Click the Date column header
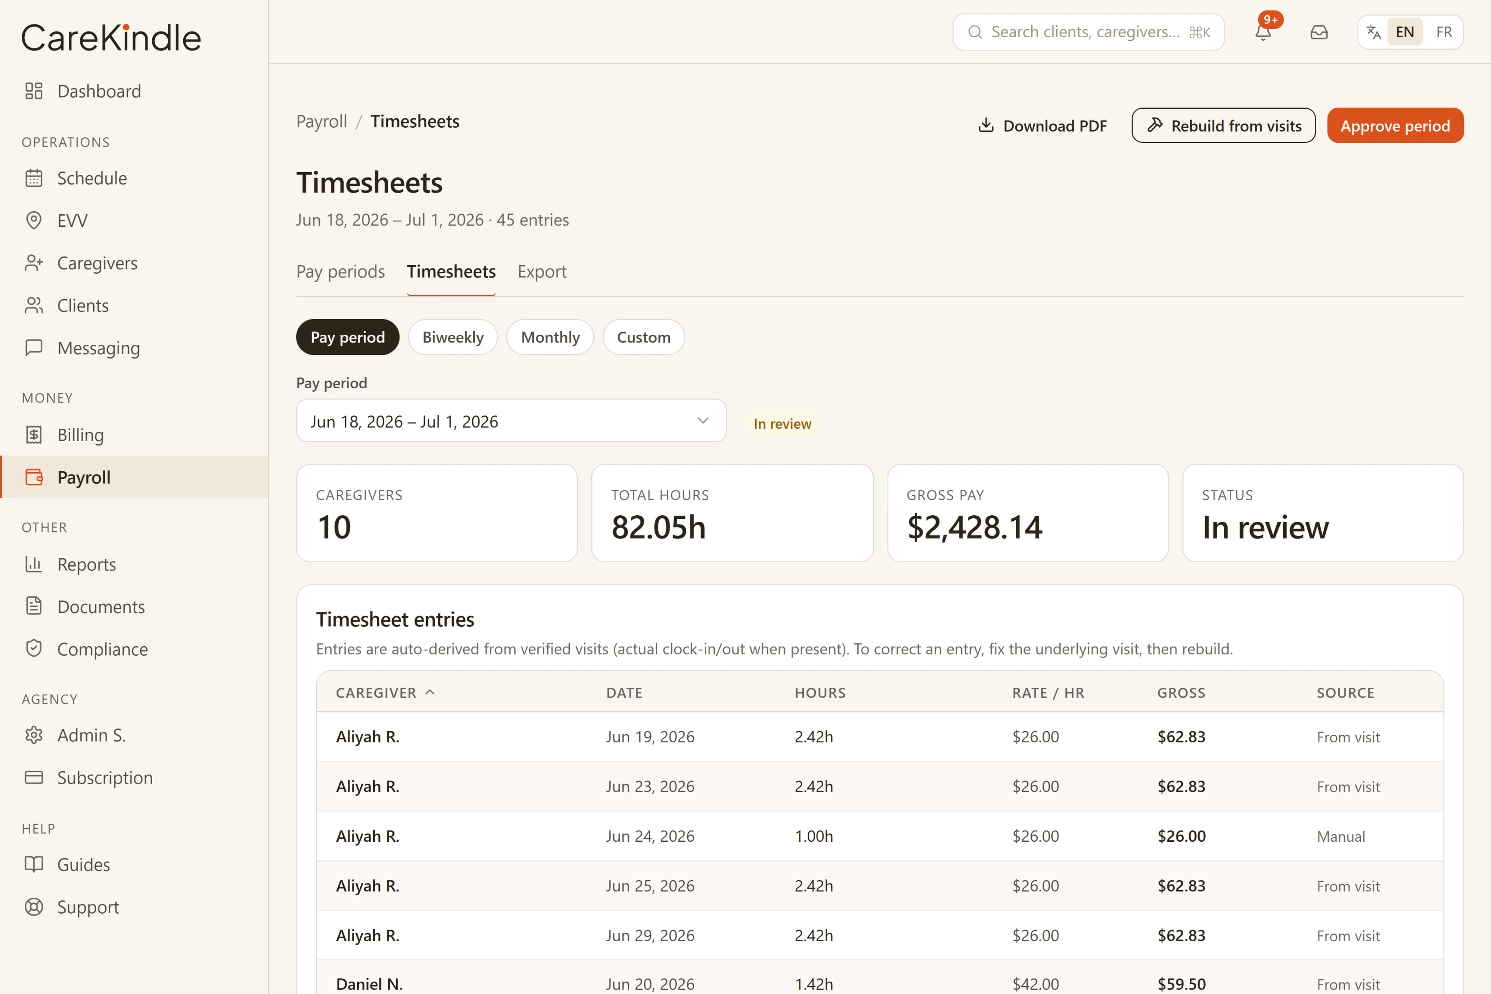 pos(624,693)
